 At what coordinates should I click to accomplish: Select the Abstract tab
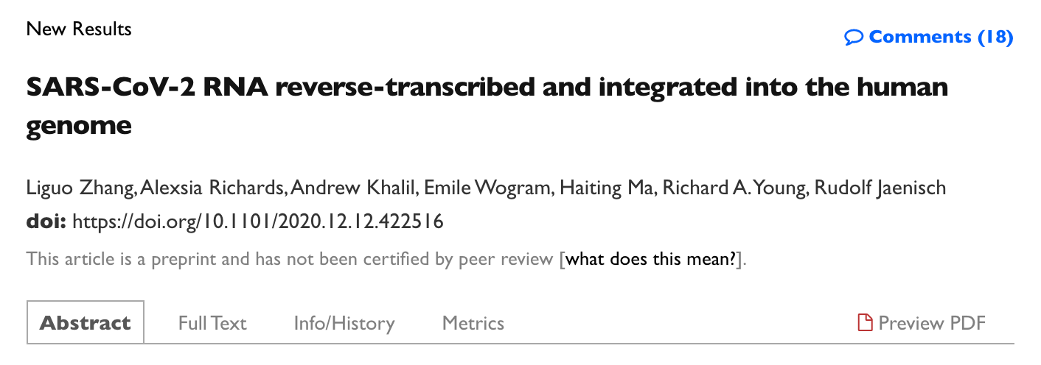point(86,322)
